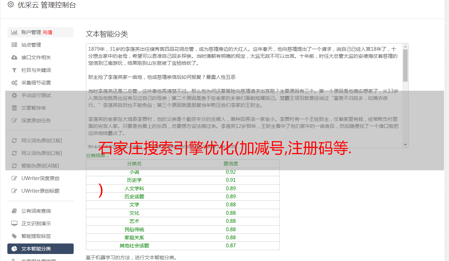Click the edit icon for 深度原创任务

pos(14,121)
